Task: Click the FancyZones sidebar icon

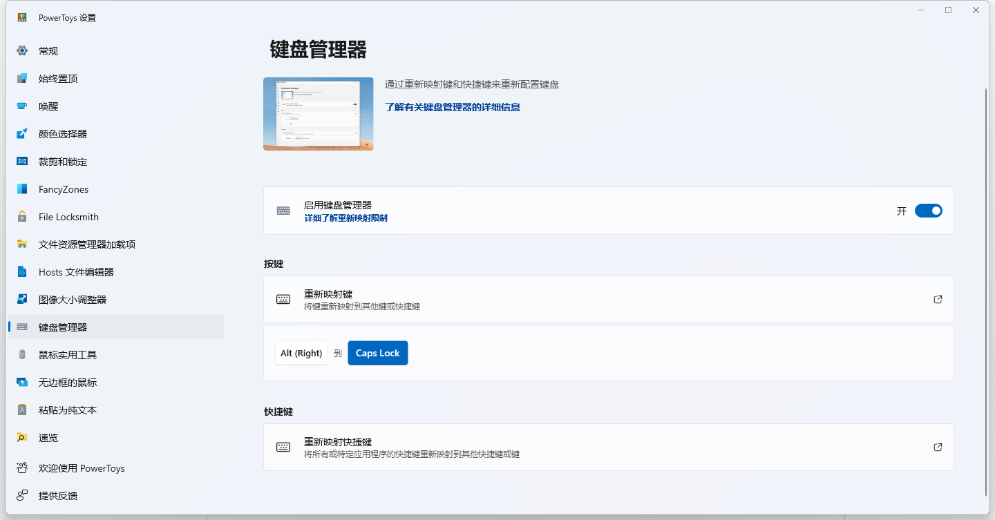Action: tap(22, 189)
